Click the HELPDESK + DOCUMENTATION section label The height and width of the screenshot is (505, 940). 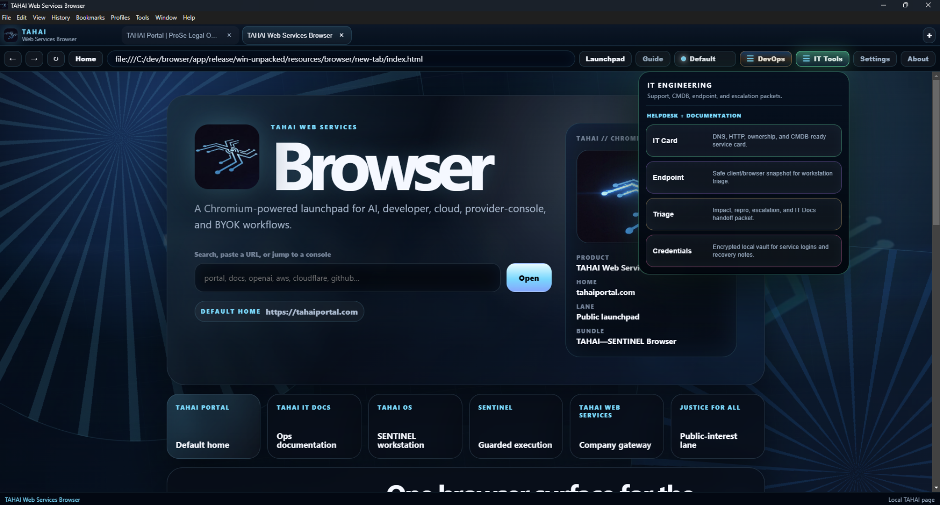click(x=694, y=116)
